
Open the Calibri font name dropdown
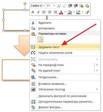44,6
